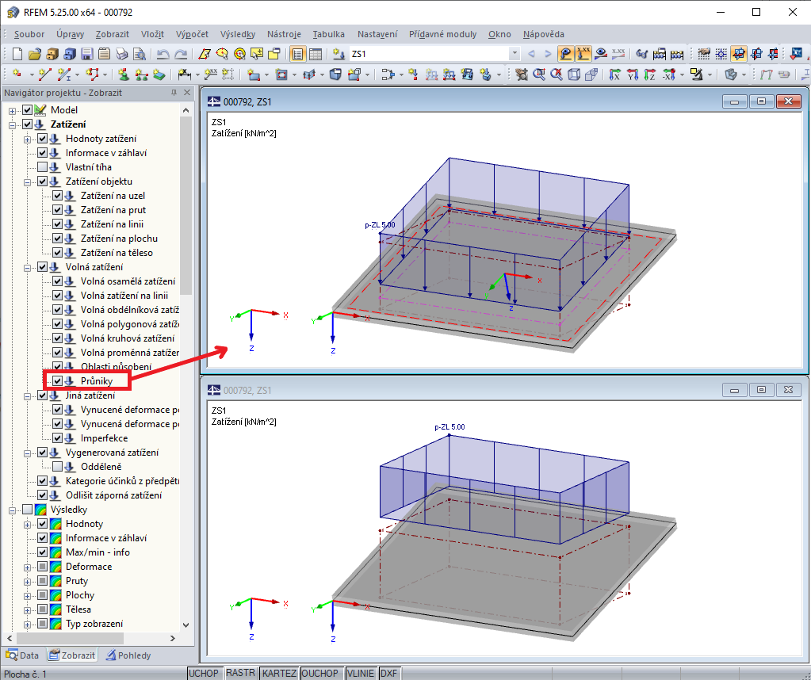Insert a new line tool
Screen dimensions: 811x680
coord(44,74)
